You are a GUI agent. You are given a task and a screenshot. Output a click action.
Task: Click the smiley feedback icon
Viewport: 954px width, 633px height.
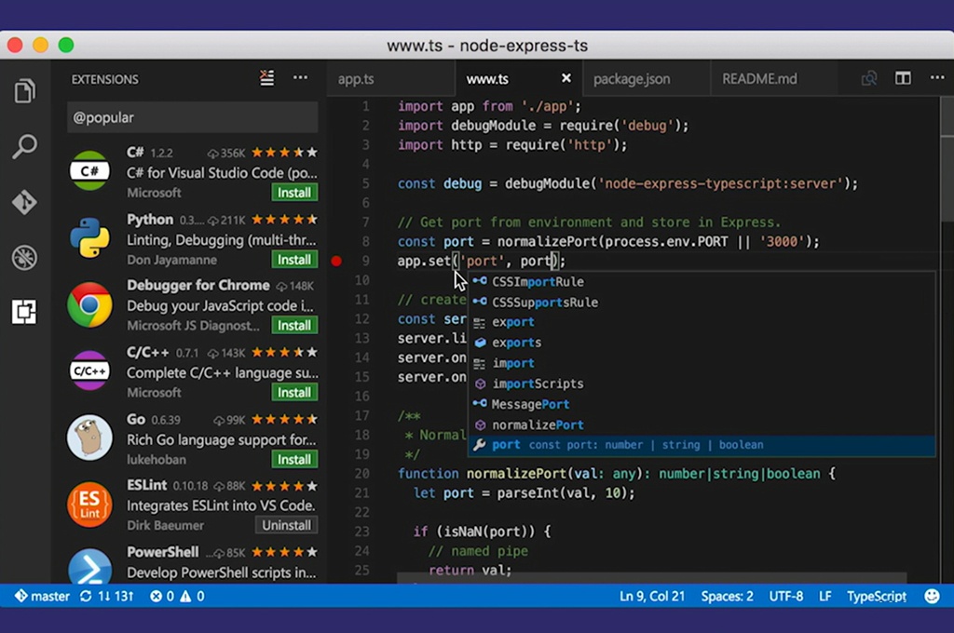pyautogui.click(x=932, y=596)
